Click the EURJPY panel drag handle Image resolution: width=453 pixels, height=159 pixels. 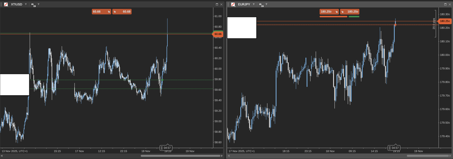click(228, 4)
